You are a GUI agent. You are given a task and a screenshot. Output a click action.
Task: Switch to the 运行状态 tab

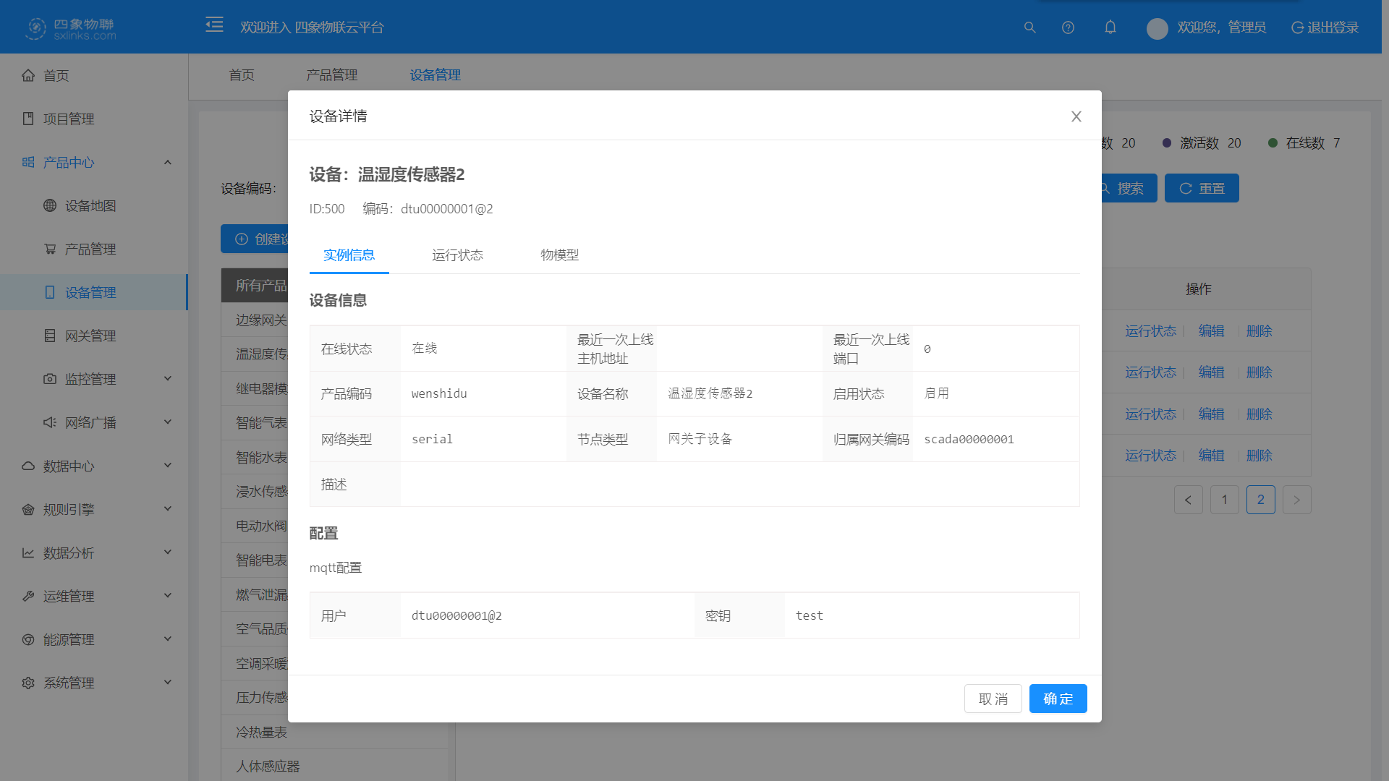coord(457,255)
